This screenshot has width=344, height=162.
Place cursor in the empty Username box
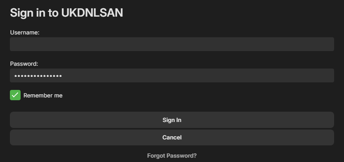(x=172, y=44)
